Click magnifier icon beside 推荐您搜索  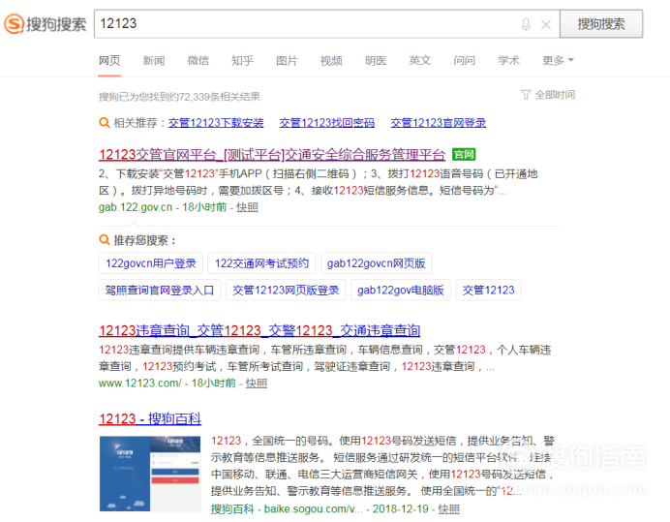tap(105, 240)
